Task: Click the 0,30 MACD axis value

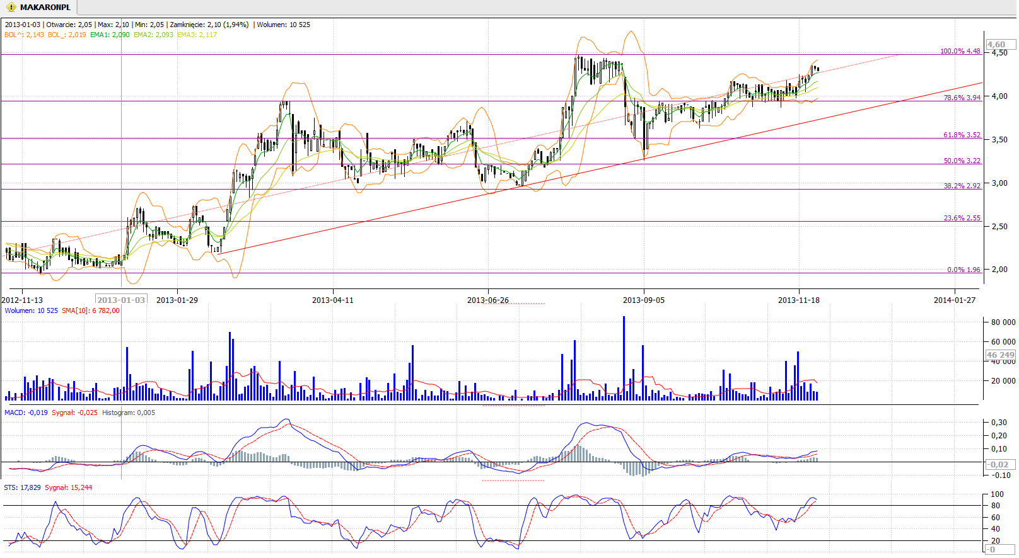Action: pyautogui.click(x=999, y=423)
